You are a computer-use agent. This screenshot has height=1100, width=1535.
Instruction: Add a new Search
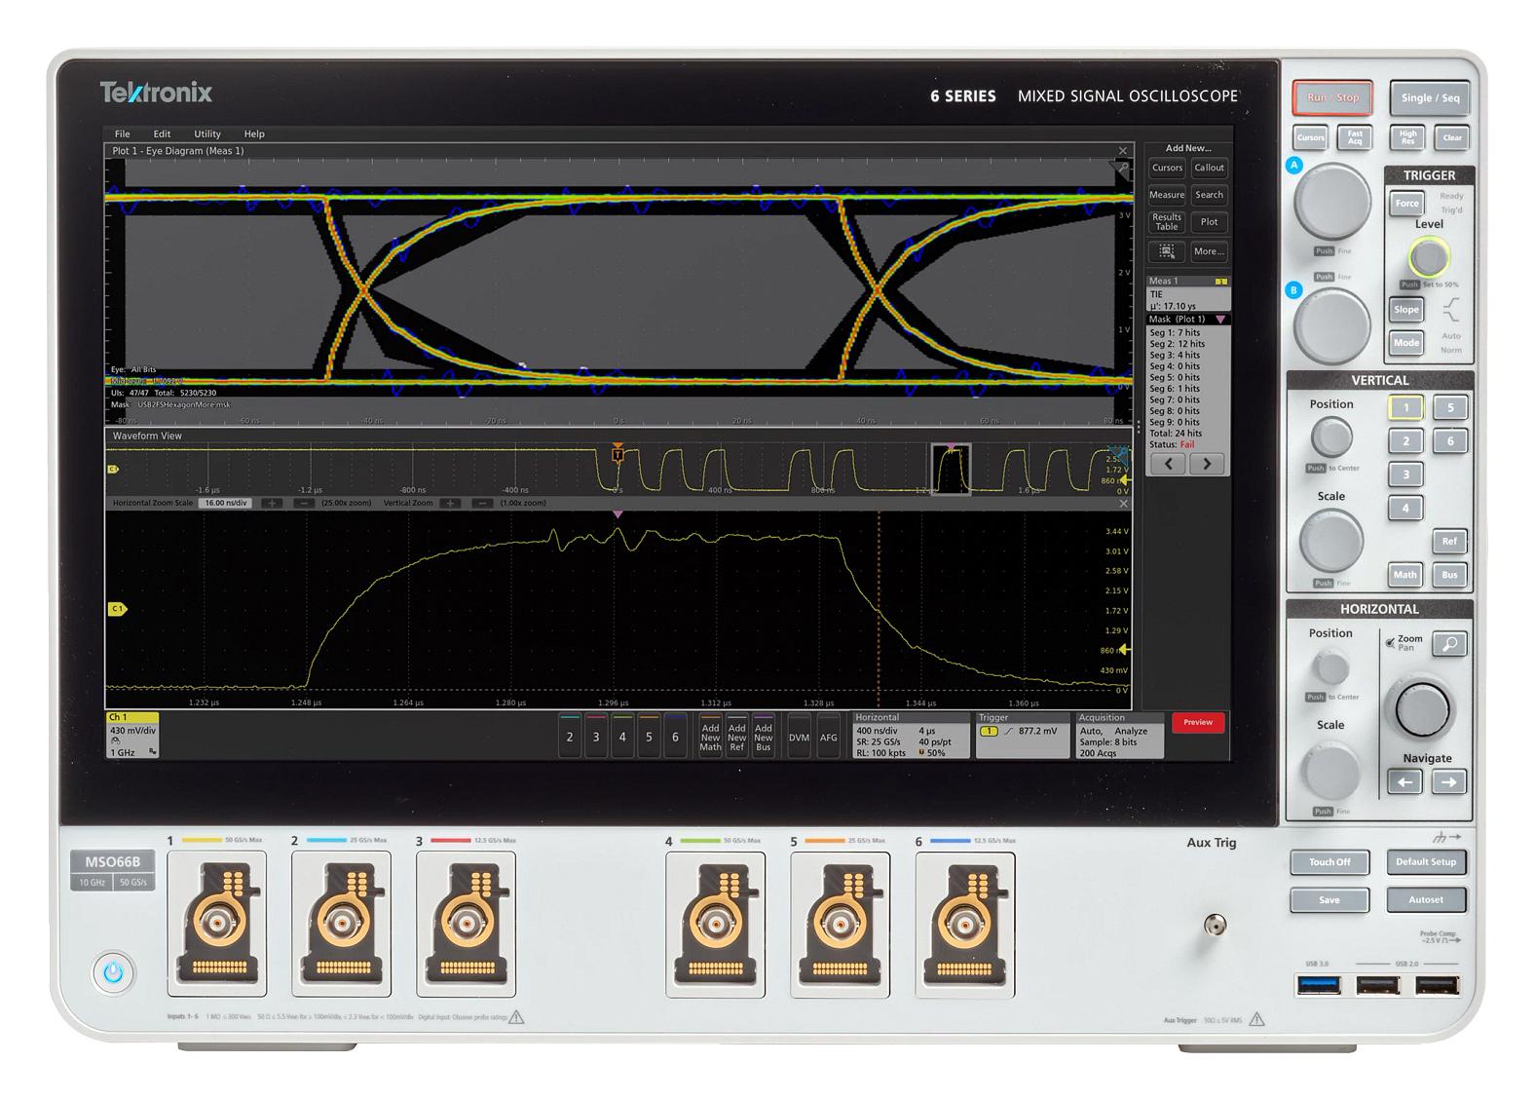[1209, 195]
